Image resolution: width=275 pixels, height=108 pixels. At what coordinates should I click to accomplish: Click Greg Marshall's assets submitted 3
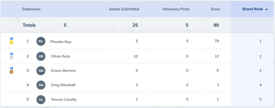coord(137,85)
